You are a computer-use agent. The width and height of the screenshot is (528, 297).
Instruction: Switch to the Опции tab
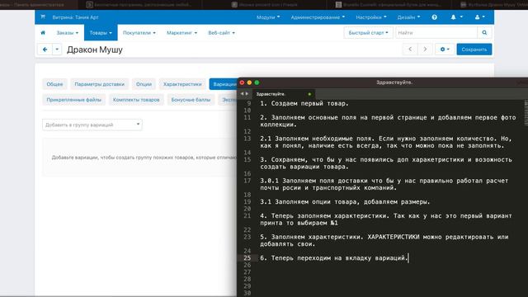click(144, 84)
